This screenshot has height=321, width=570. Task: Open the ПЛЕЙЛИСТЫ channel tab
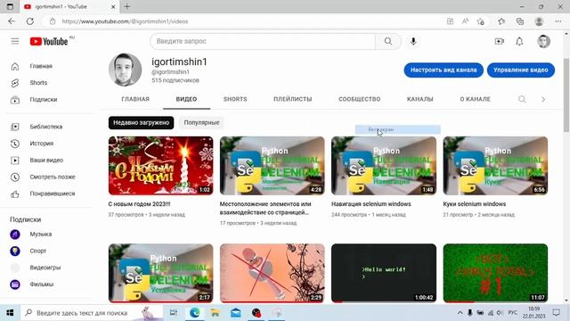point(293,99)
